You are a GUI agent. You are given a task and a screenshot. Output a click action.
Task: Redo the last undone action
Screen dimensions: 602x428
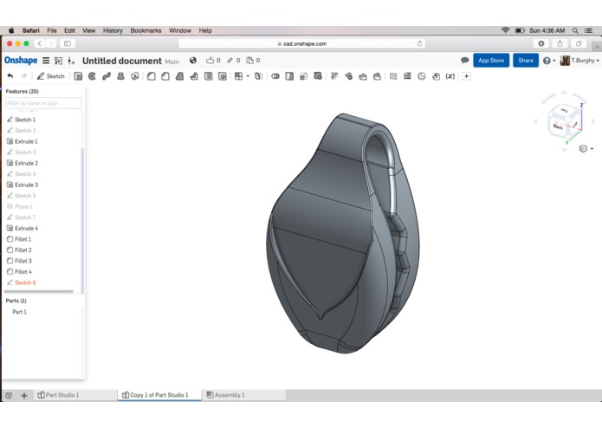click(x=23, y=76)
